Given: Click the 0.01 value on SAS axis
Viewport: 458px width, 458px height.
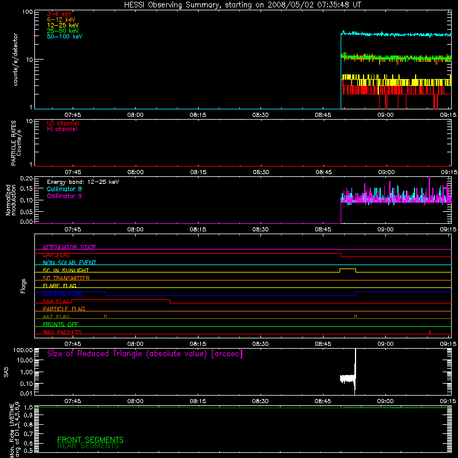Looking at the screenshot, I should coord(26,393).
